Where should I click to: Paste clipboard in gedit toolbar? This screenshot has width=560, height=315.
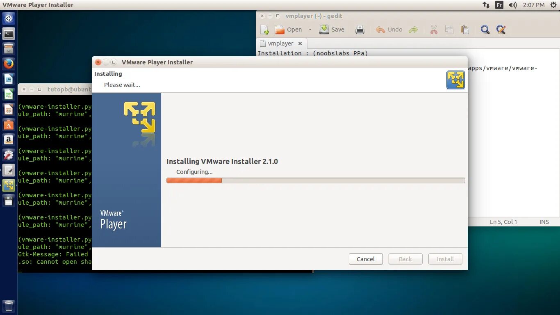(464, 30)
